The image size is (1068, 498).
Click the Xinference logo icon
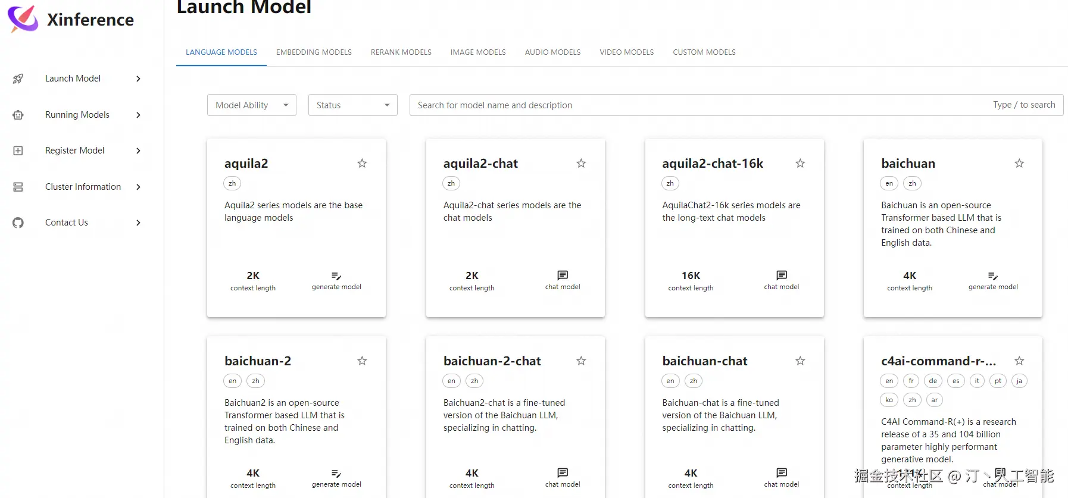coord(23,18)
